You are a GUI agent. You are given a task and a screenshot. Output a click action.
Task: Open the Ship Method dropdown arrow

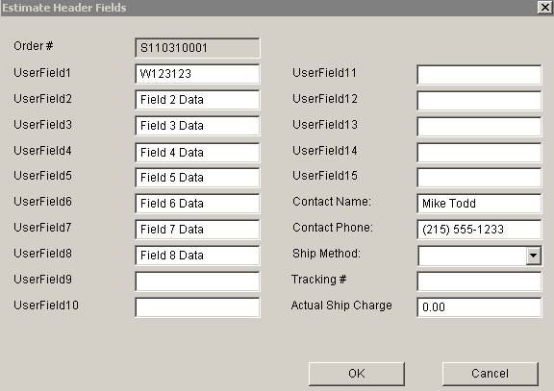[x=533, y=256]
